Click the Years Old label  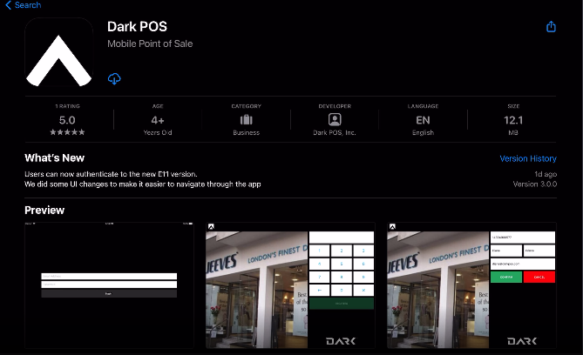[x=158, y=132]
